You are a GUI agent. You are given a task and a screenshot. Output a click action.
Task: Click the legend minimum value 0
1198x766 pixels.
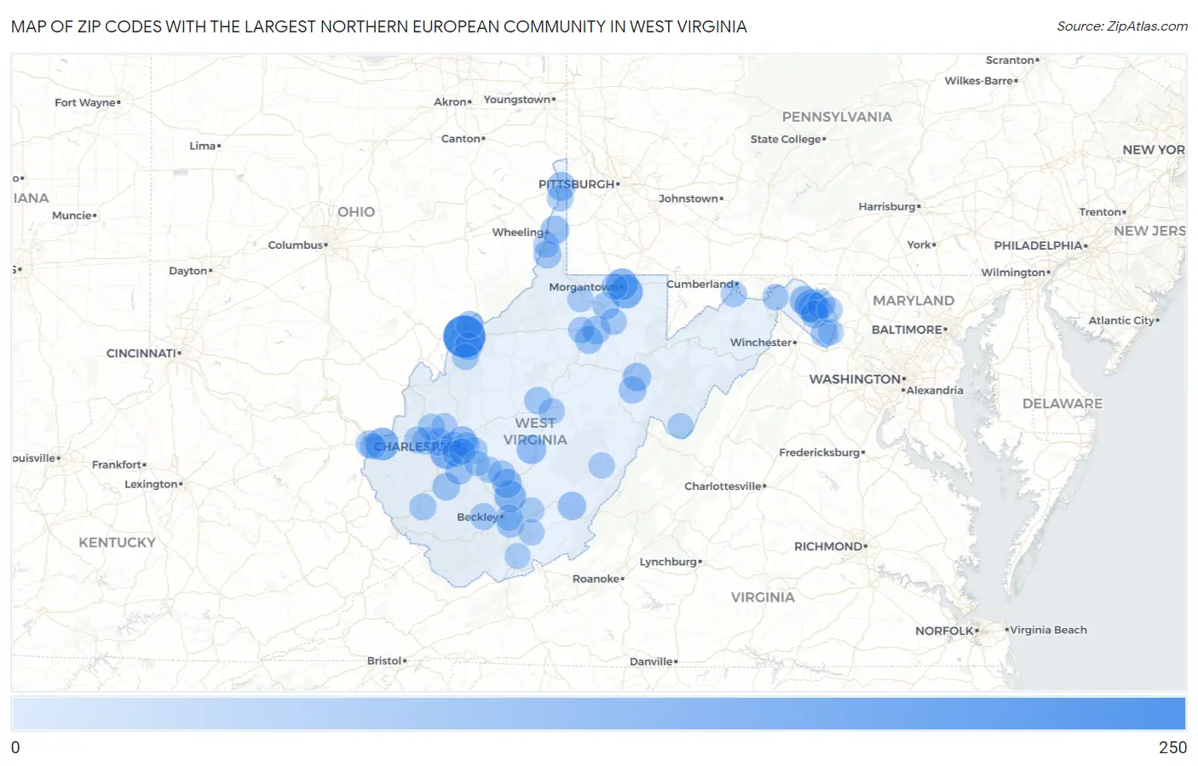15,747
